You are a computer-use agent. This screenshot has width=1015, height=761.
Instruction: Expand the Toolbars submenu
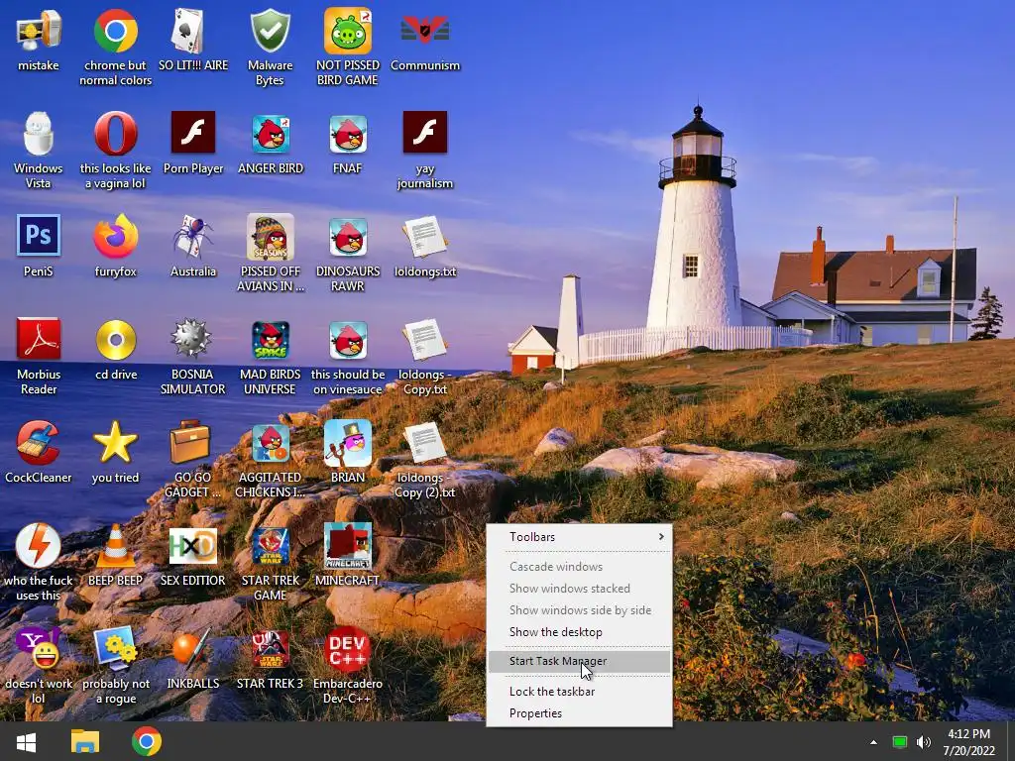(579, 536)
